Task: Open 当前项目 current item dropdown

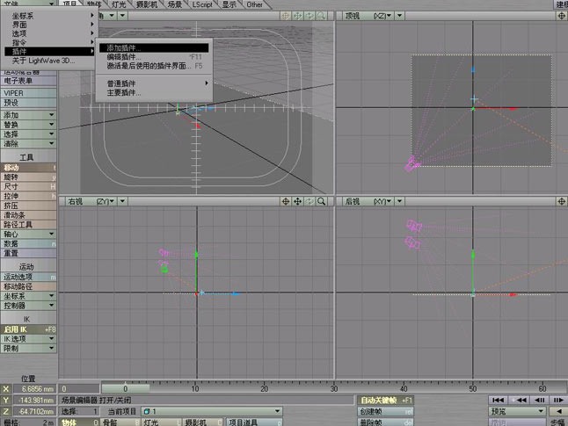Action: tap(212, 411)
